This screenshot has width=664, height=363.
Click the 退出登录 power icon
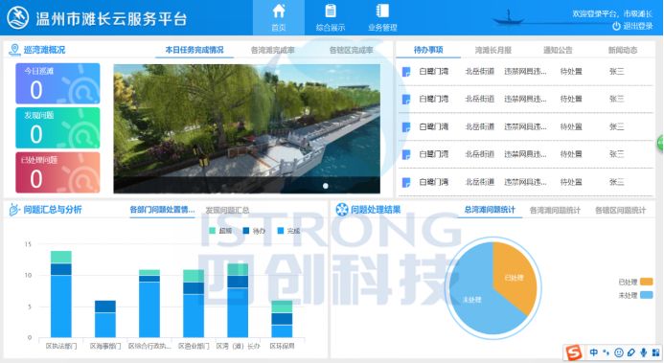click(616, 26)
